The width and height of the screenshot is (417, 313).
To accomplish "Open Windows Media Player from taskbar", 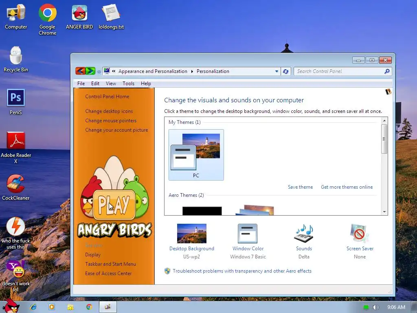I will (x=52, y=307).
